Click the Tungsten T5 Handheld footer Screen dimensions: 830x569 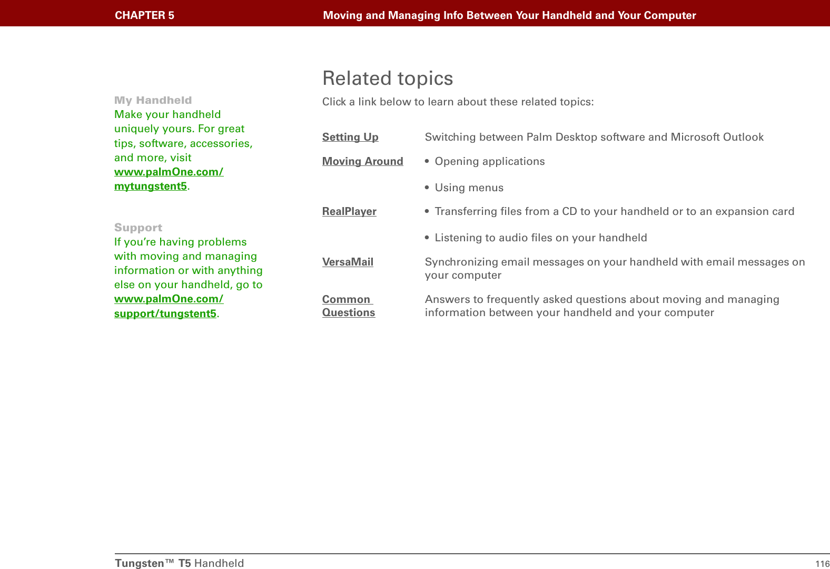180,563
